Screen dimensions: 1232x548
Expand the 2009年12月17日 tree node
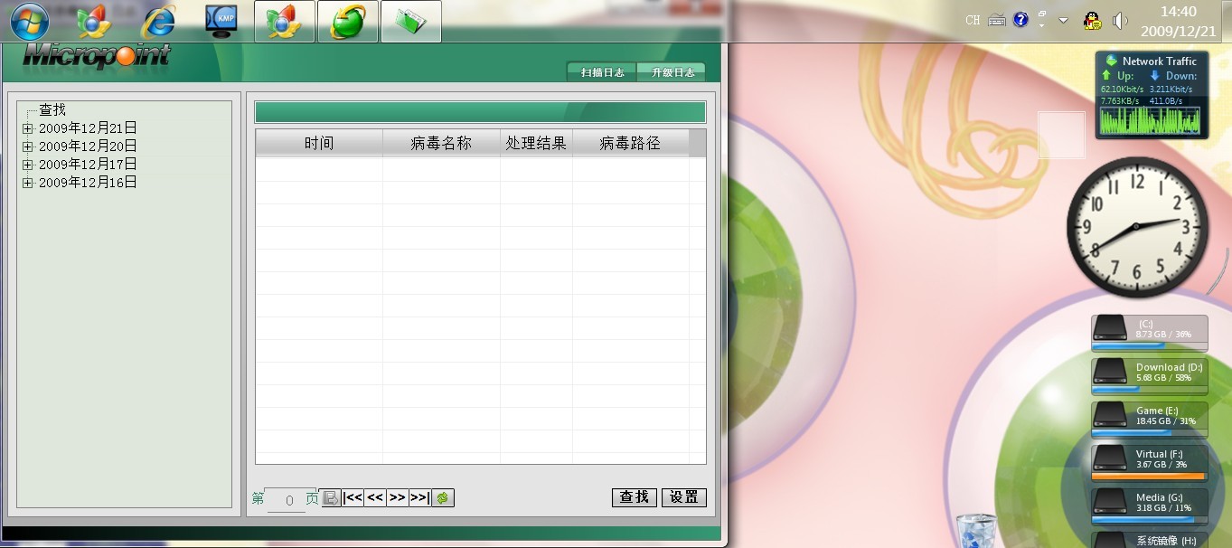click(28, 165)
